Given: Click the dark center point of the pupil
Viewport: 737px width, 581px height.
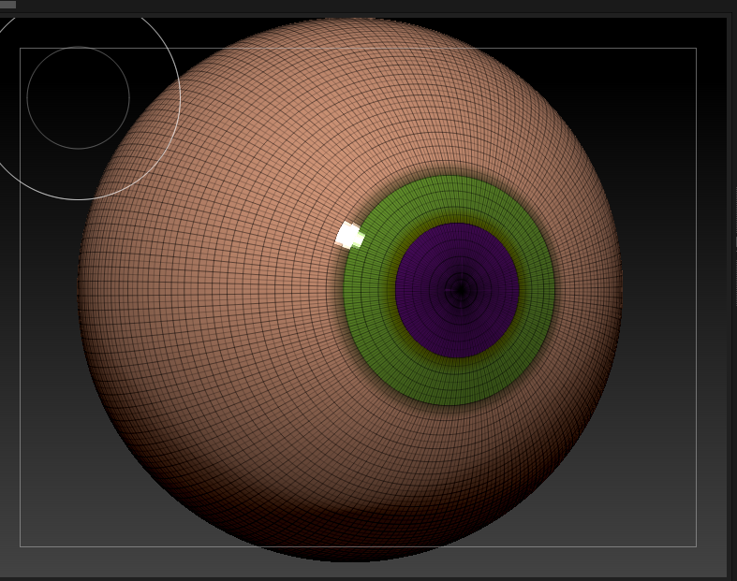Looking at the screenshot, I should click(460, 290).
